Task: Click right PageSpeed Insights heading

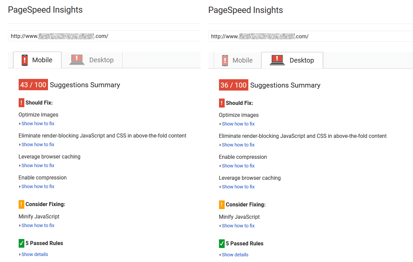Action: pyautogui.click(x=246, y=10)
